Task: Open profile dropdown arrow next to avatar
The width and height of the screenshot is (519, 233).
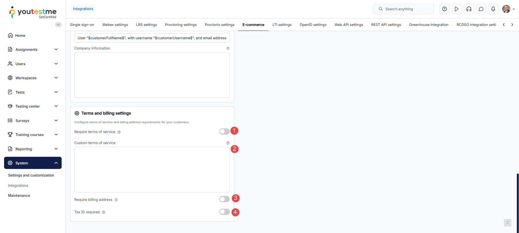Action: coord(514,9)
